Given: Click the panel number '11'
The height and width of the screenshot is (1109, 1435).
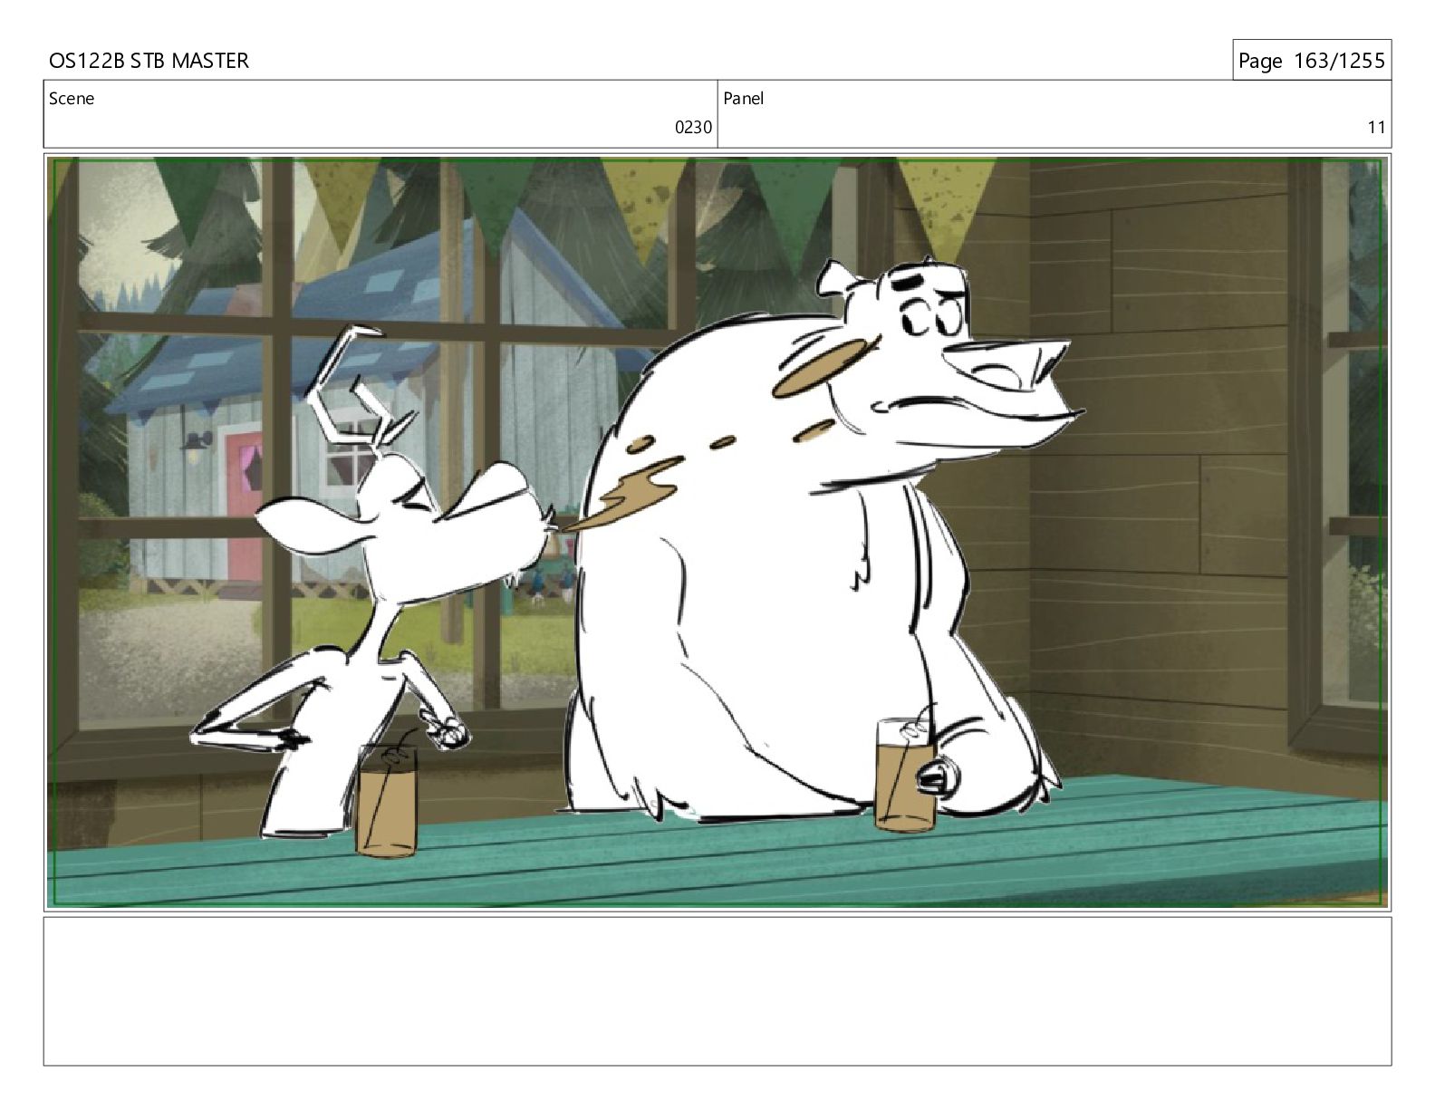Looking at the screenshot, I should [1376, 128].
